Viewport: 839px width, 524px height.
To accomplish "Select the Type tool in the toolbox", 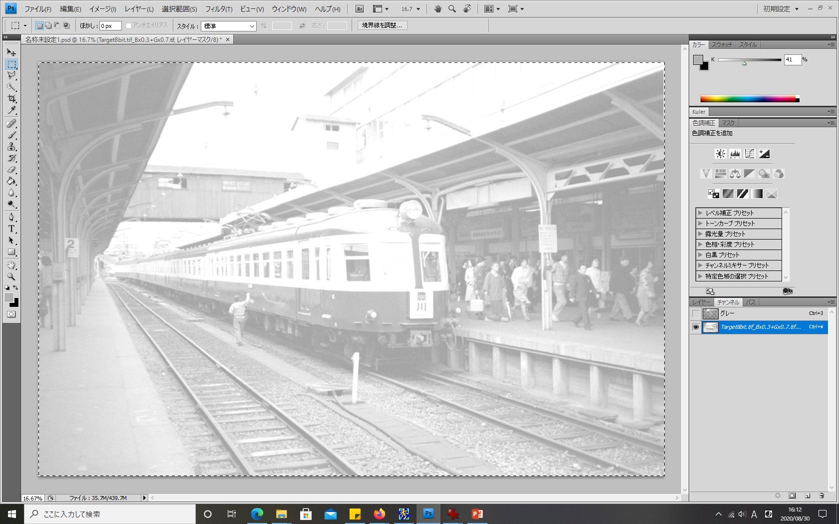I will (x=11, y=229).
